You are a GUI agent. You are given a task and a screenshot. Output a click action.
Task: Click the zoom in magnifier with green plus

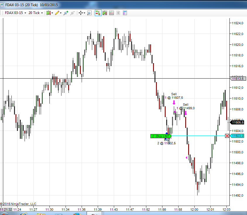[x=66, y=13]
